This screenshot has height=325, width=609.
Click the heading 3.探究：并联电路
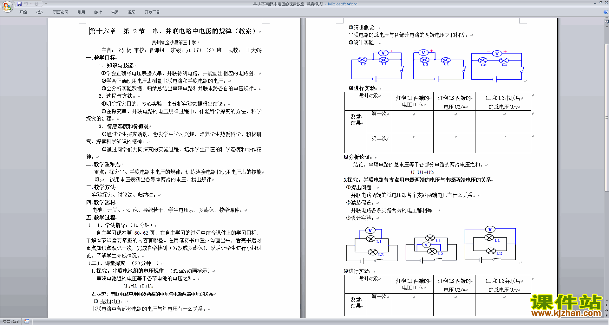tap(417, 180)
